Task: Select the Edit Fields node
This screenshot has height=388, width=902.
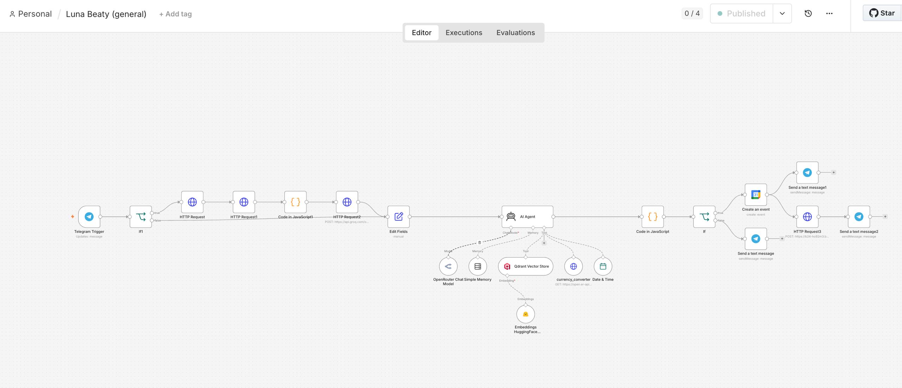Action: pos(399,217)
